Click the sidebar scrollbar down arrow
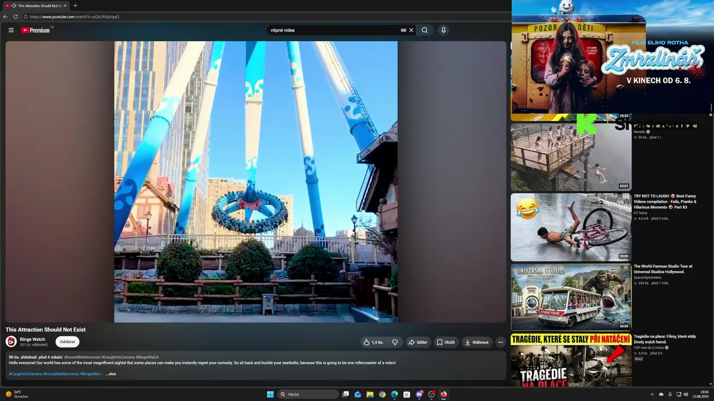 [x=711, y=384]
